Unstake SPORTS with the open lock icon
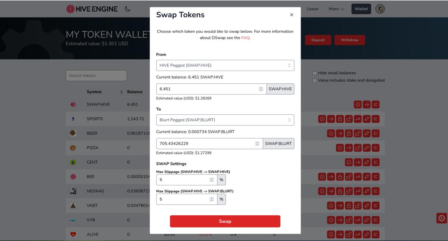This screenshot has width=448, height=241. pos(349,119)
